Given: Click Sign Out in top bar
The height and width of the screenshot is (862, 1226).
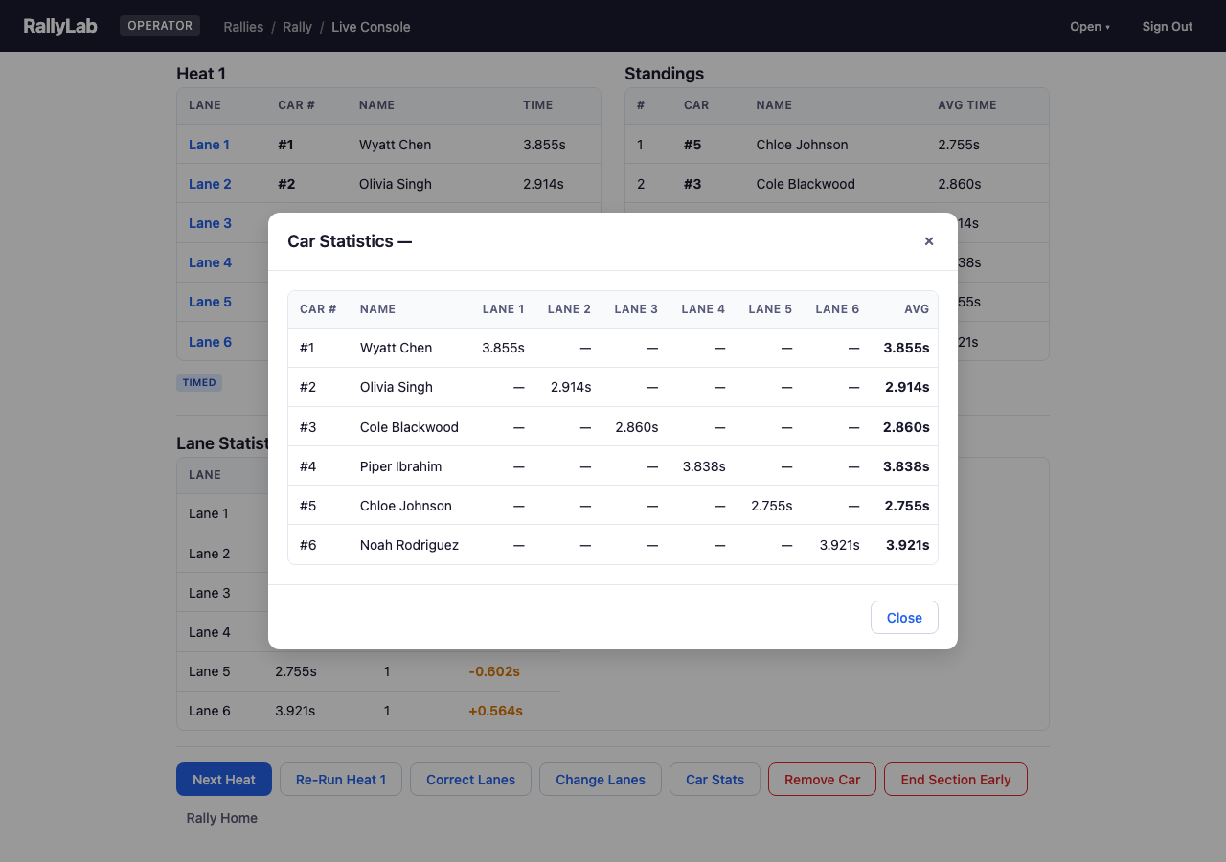Looking at the screenshot, I should (x=1167, y=27).
